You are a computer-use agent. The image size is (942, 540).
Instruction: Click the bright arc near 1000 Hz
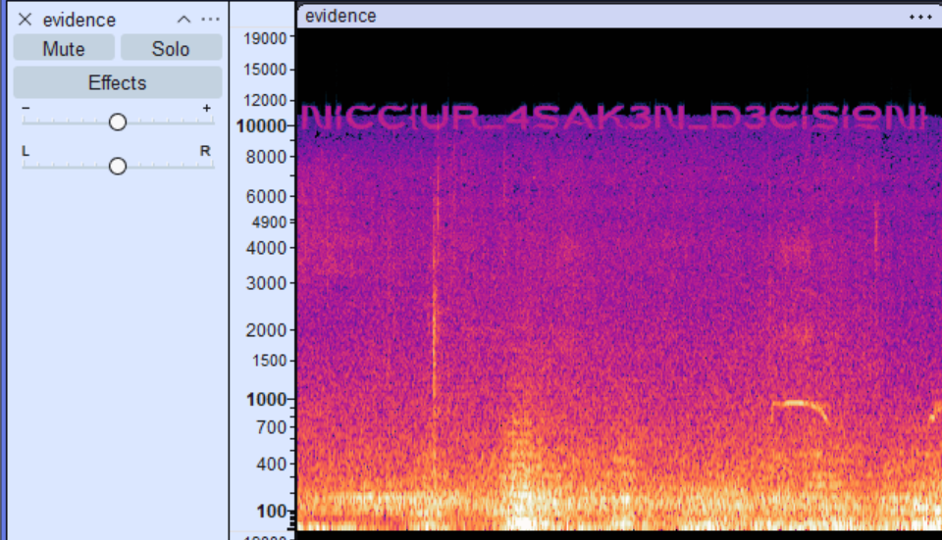(799, 405)
